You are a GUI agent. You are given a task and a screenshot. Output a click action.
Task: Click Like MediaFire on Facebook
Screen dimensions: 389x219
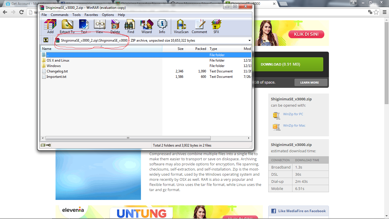point(298,211)
